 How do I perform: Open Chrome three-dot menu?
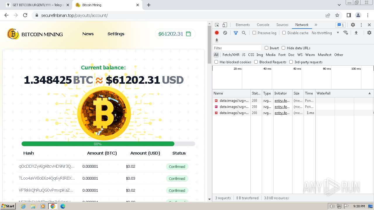tap(367, 15)
